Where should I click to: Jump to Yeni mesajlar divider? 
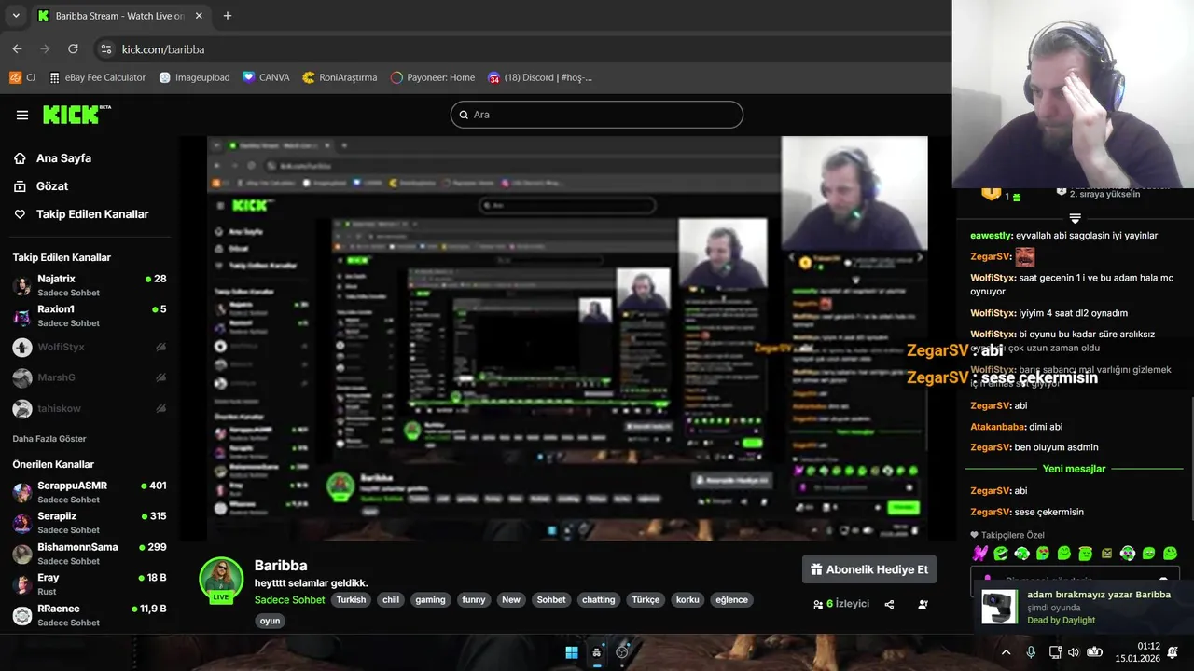tap(1074, 469)
